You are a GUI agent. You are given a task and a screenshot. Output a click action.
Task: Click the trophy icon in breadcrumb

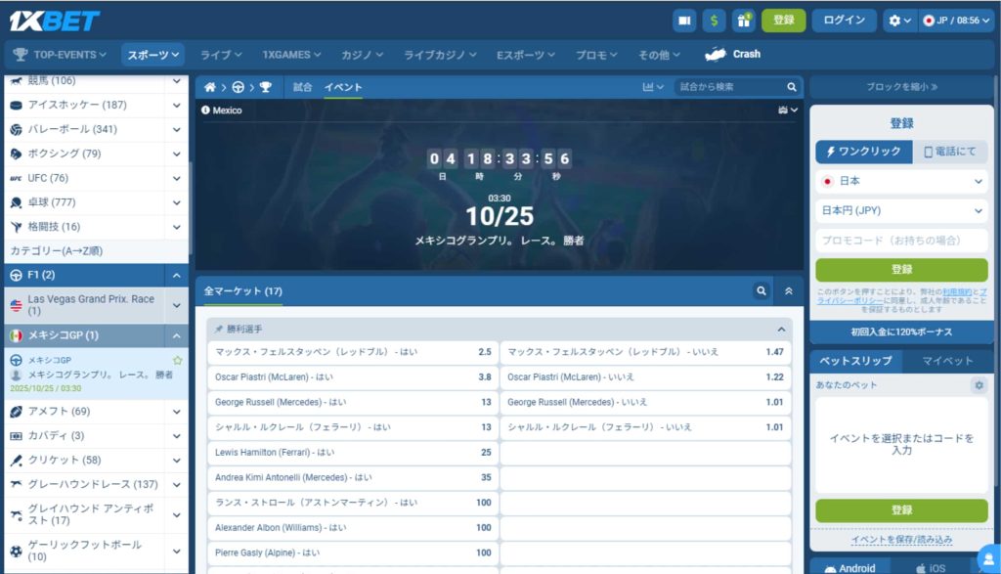coord(265,87)
